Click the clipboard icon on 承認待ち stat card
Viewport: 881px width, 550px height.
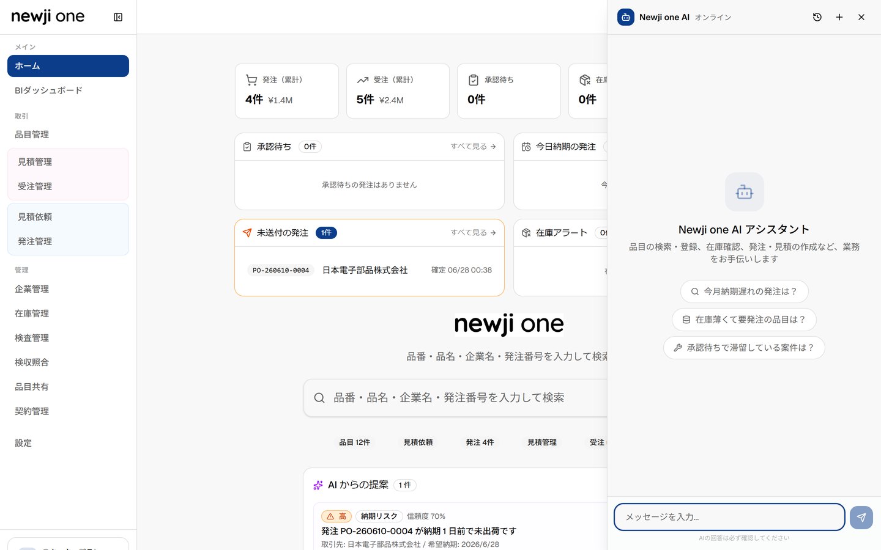tap(474, 80)
